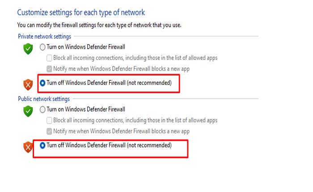Click the 'Customize settings for each type of network' title

coord(80,13)
